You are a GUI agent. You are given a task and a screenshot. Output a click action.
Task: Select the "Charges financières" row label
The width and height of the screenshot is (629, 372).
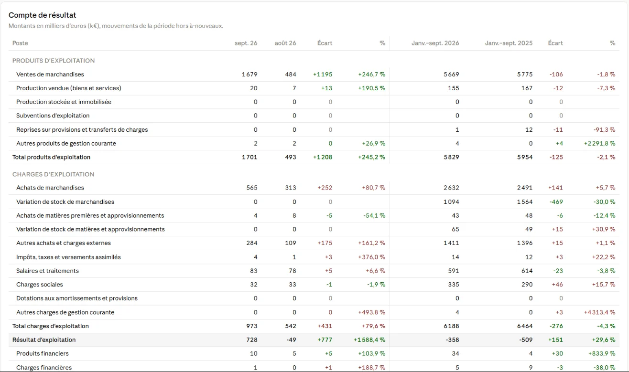(x=44, y=368)
